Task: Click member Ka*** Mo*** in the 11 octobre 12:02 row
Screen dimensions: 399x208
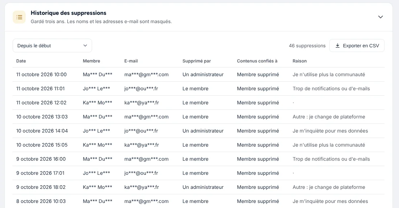Action: tap(97, 103)
